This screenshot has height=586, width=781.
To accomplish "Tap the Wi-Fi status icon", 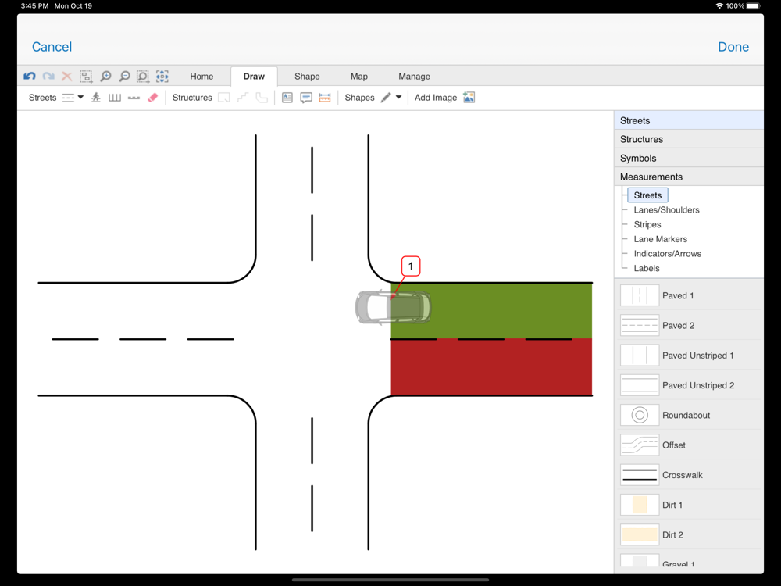I will point(719,6).
